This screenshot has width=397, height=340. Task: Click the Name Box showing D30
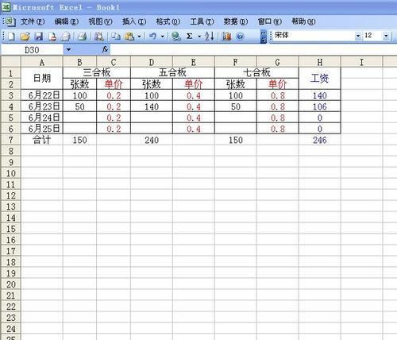click(x=33, y=49)
